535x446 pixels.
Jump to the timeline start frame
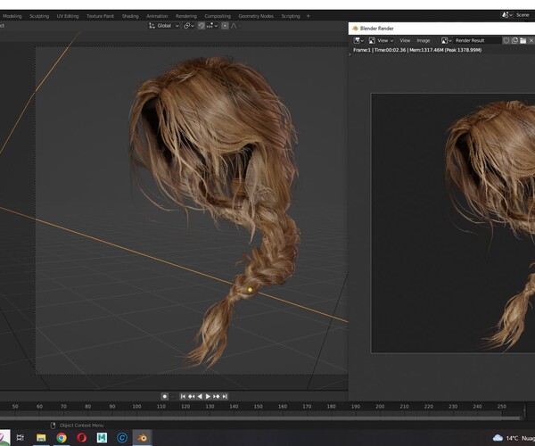coord(183,397)
